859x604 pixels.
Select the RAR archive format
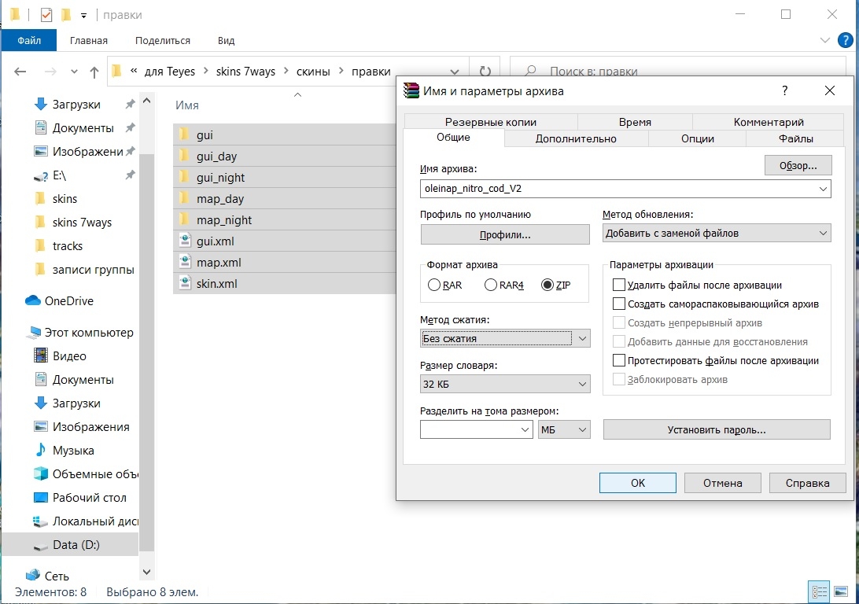[x=434, y=285]
